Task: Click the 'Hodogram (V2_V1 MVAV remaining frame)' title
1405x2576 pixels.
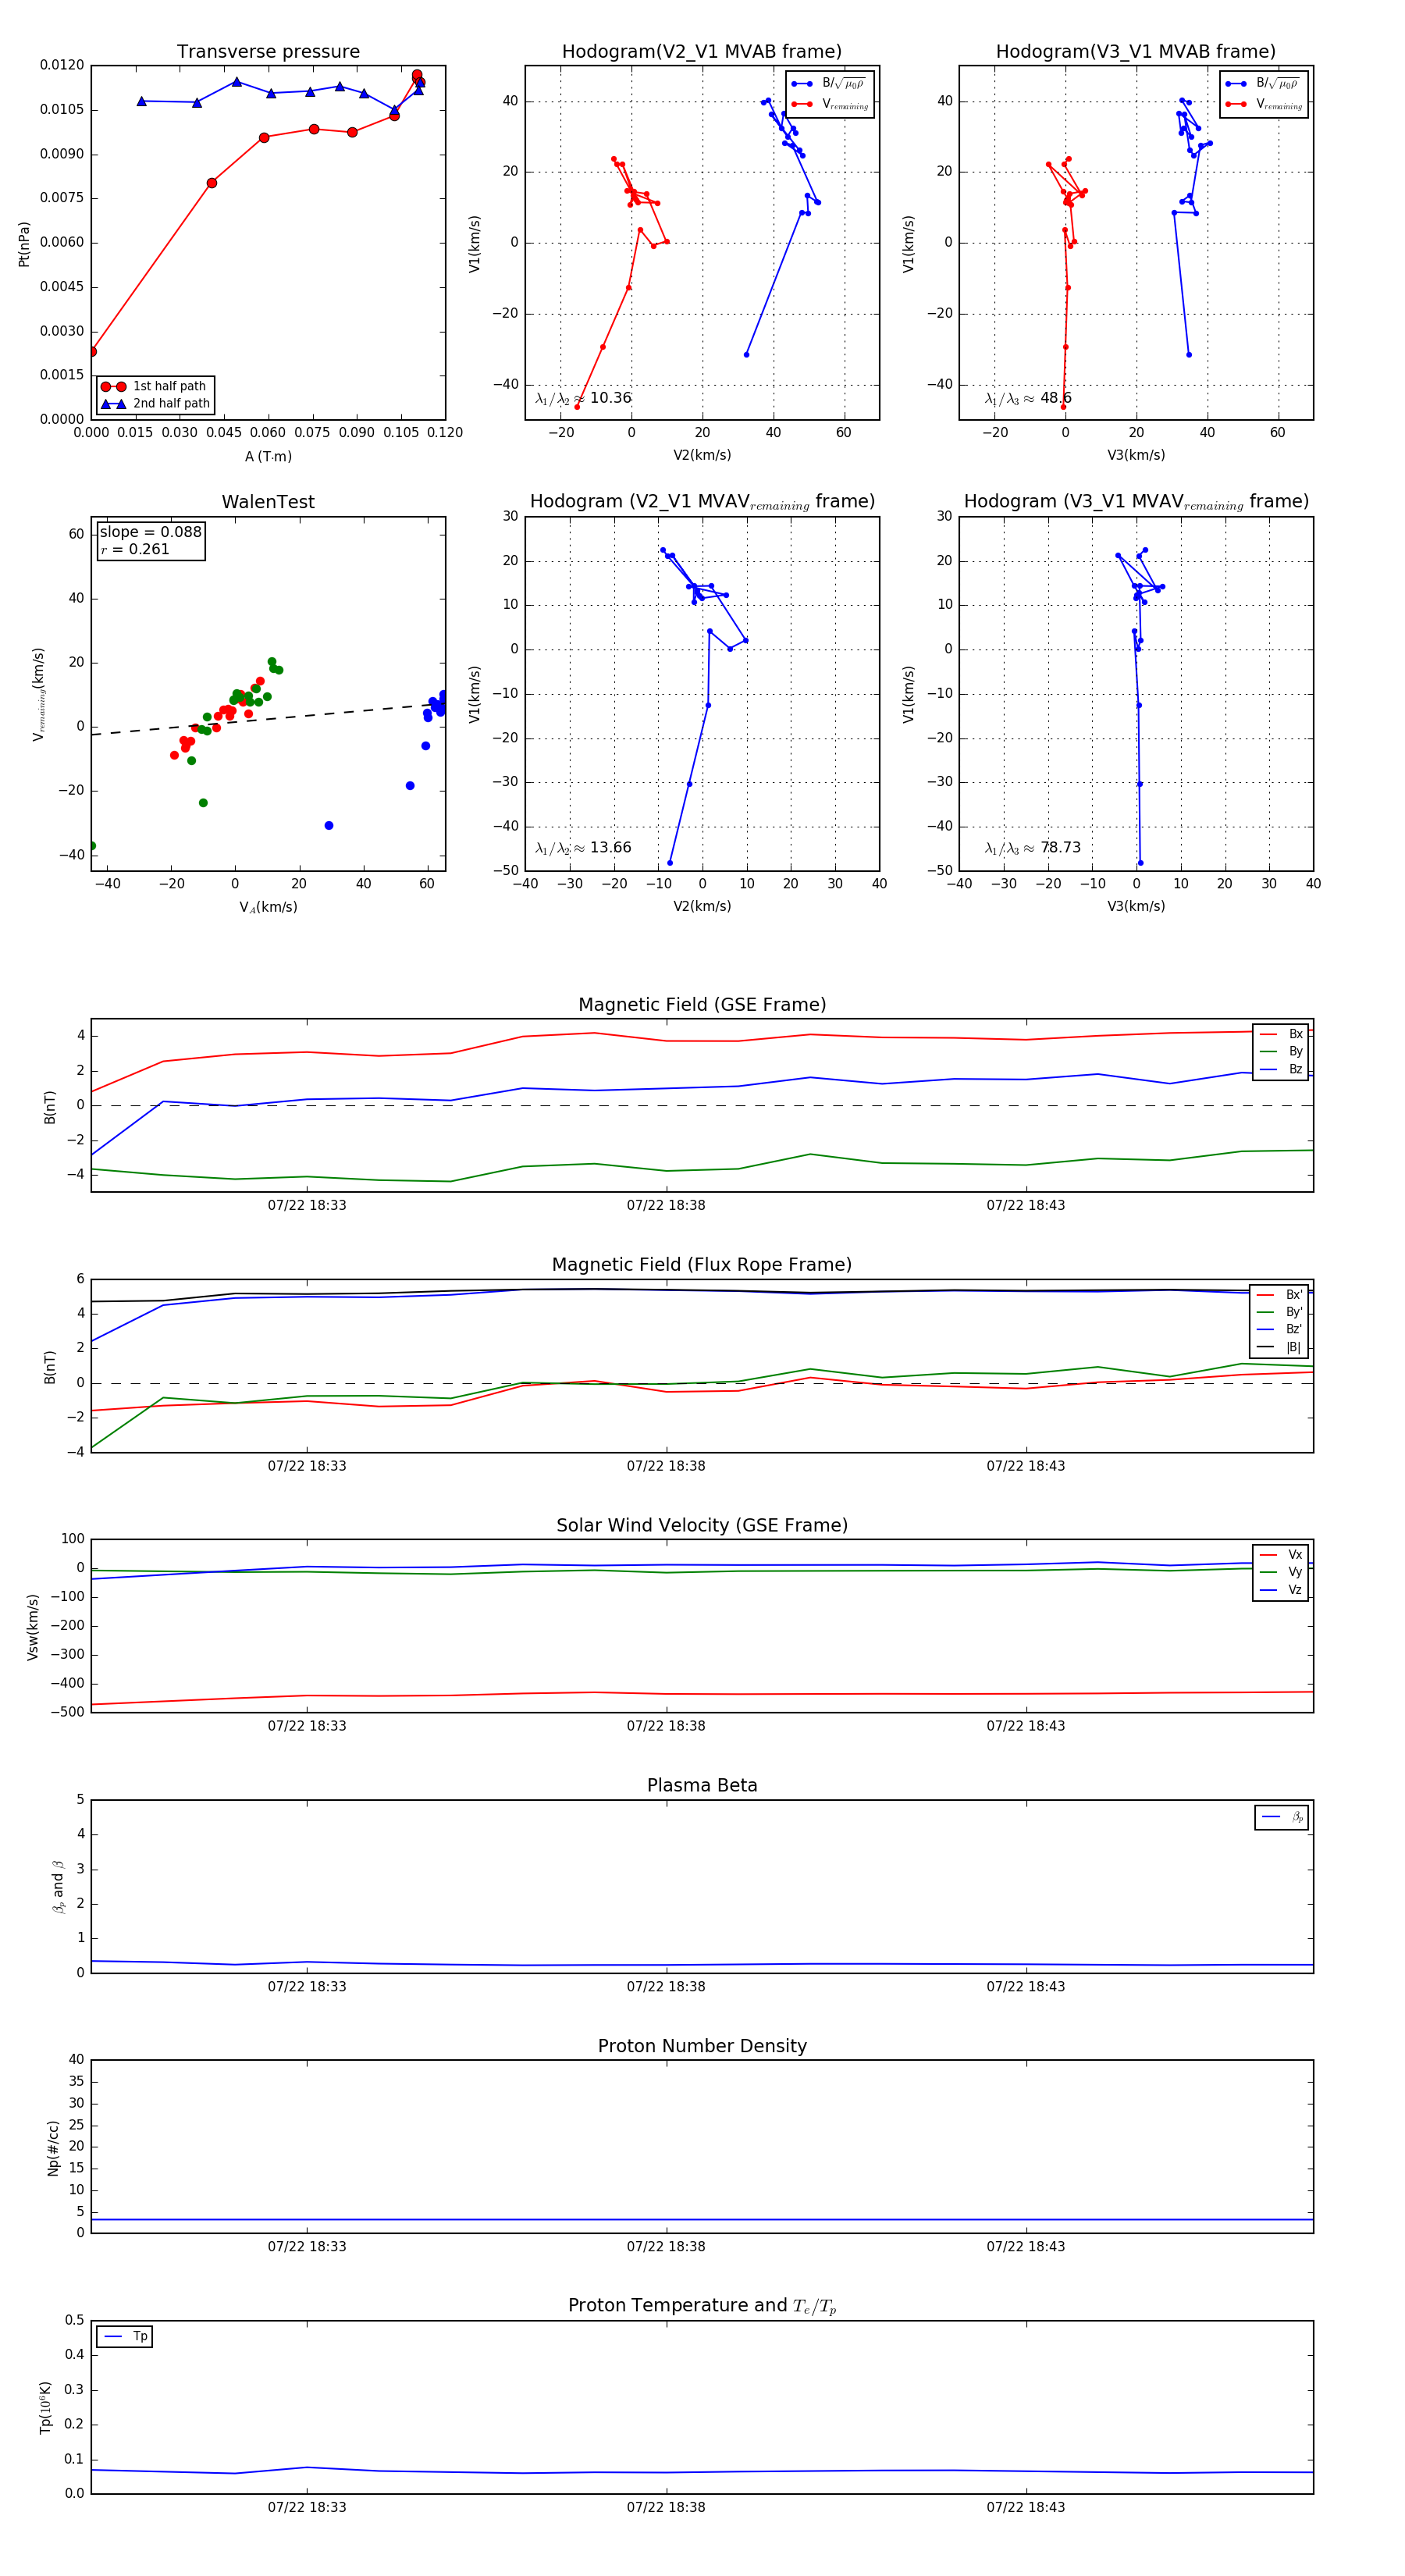Action: coord(702,502)
